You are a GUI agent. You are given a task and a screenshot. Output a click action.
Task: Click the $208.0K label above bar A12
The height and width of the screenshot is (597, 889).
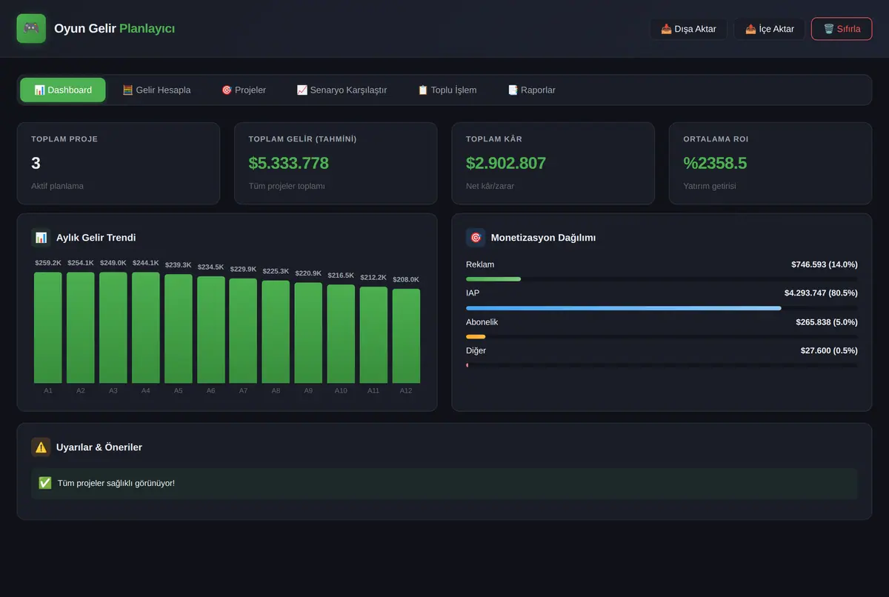406,279
